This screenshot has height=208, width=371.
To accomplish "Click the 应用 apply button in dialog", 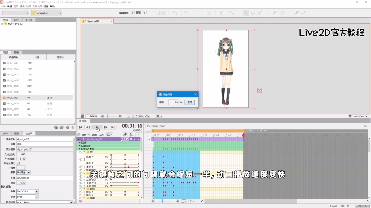I will coord(190,102).
